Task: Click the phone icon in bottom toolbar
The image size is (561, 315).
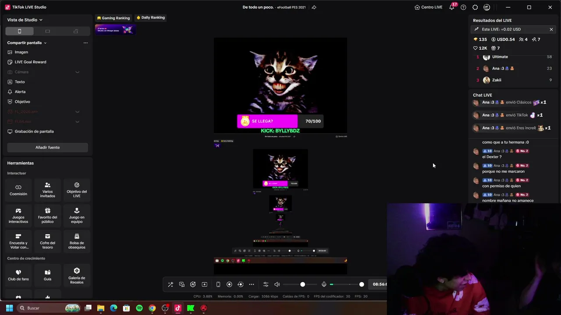Action: coord(218,284)
